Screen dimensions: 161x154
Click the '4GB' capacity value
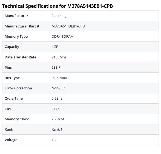[55, 47]
